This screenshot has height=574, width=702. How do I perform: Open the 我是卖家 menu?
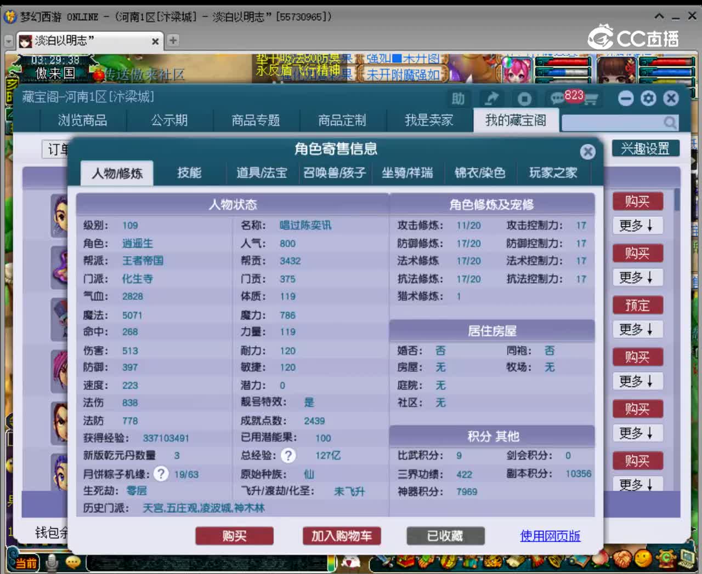429,120
